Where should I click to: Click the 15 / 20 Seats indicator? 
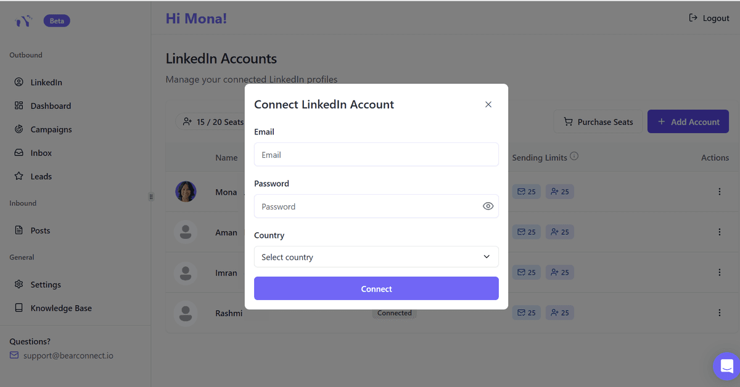pos(213,121)
